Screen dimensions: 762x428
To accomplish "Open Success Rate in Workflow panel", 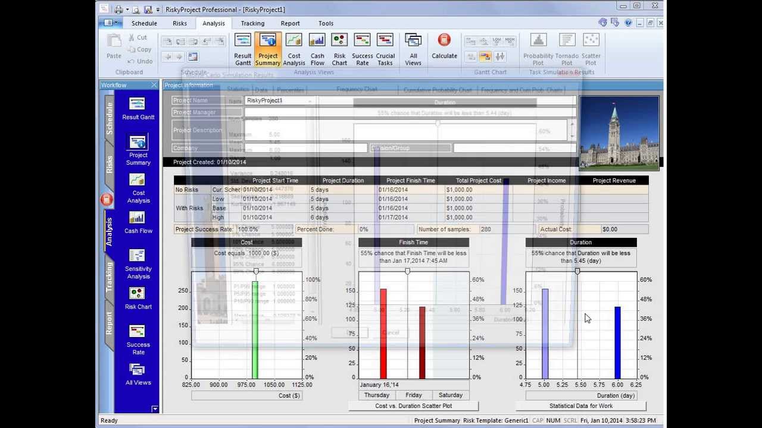I will pos(138,340).
